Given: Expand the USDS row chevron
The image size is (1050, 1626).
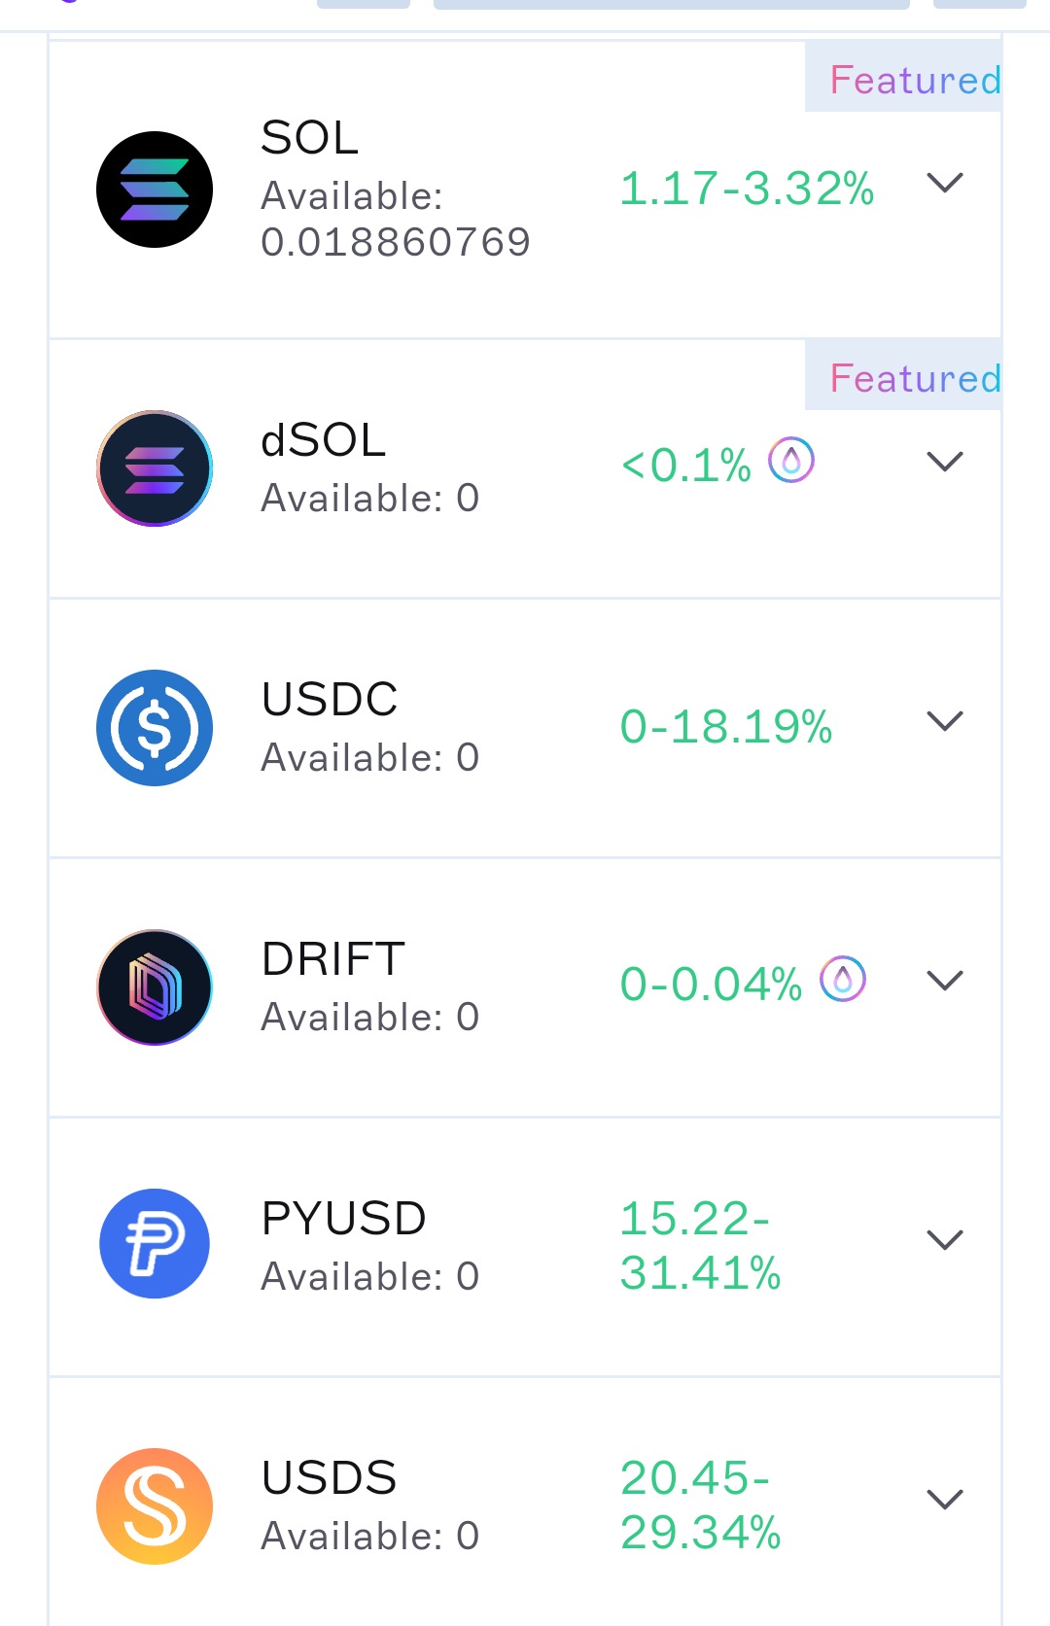Looking at the screenshot, I should pyautogui.click(x=944, y=1500).
